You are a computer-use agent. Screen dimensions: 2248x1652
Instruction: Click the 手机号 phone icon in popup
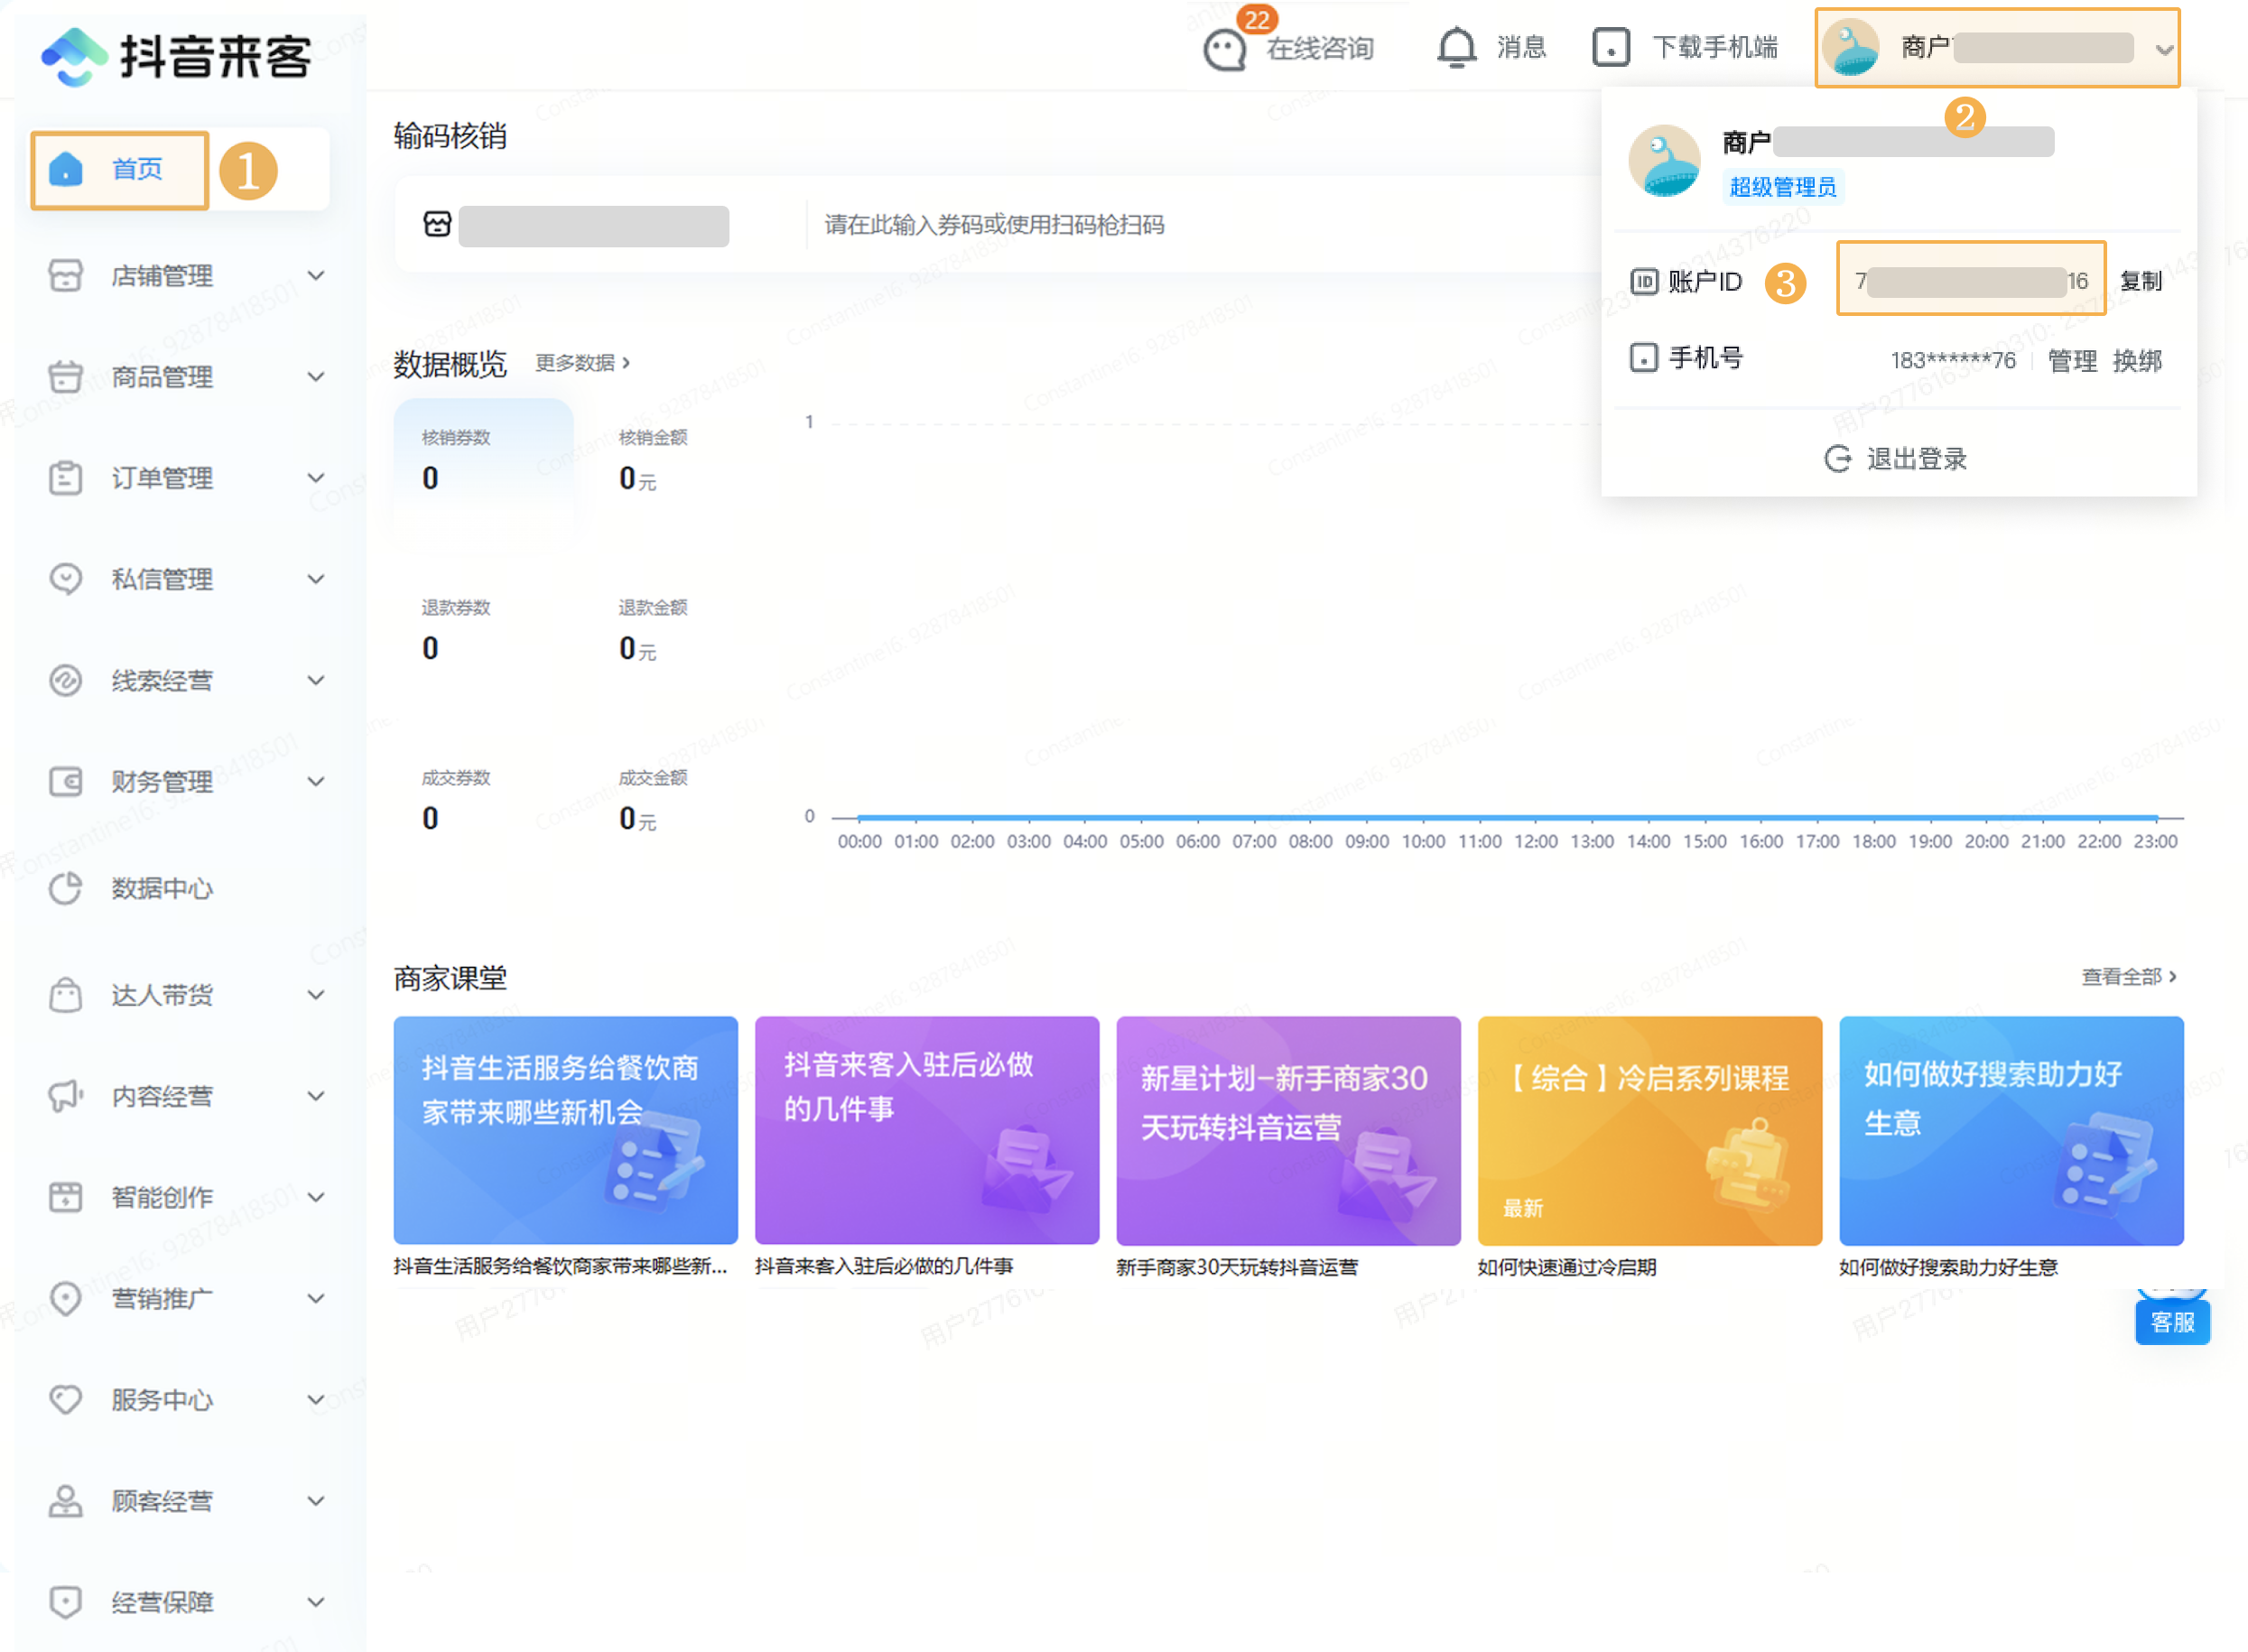pyautogui.click(x=1644, y=357)
